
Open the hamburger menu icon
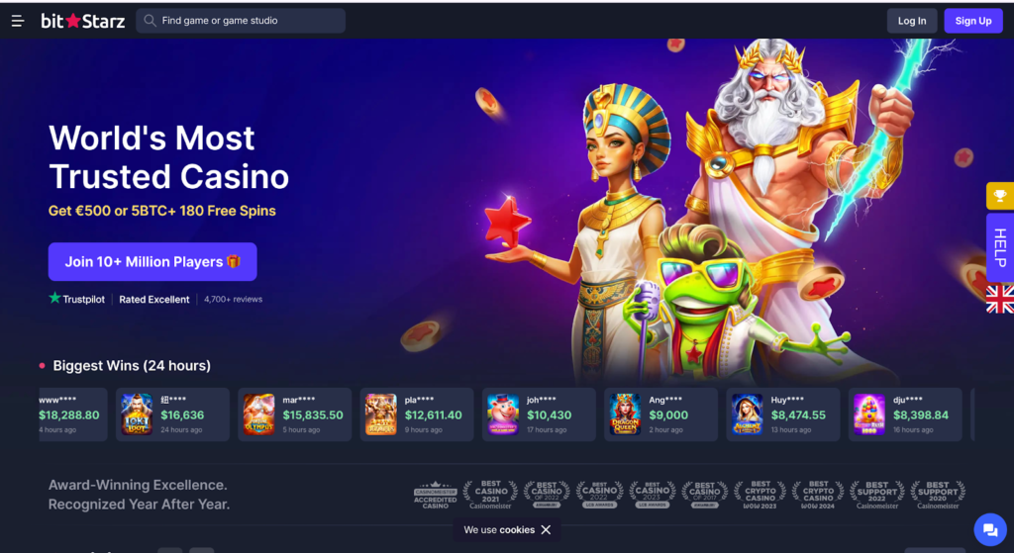18,21
